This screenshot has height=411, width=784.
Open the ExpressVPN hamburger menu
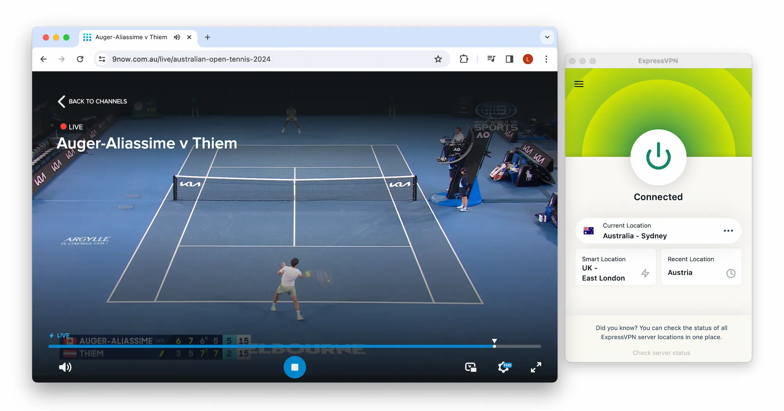[579, 84]
